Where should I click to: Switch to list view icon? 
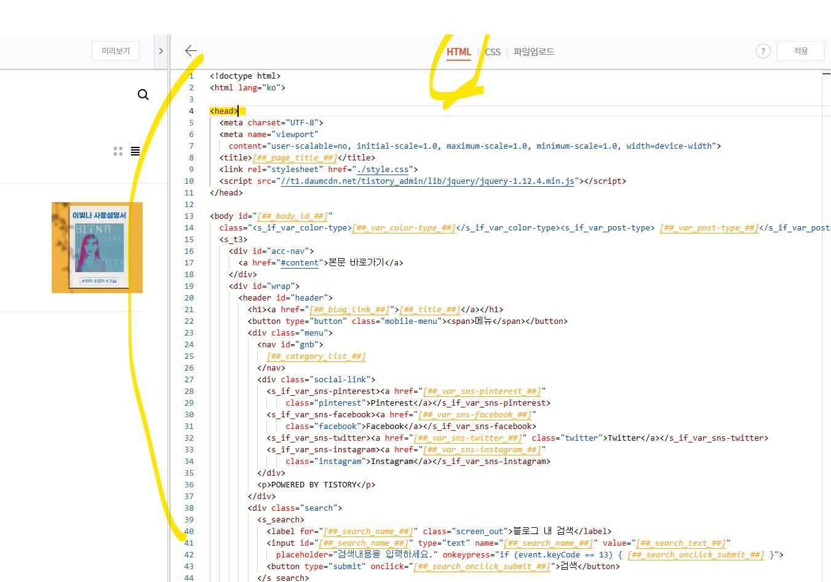[x=135, y=151]
